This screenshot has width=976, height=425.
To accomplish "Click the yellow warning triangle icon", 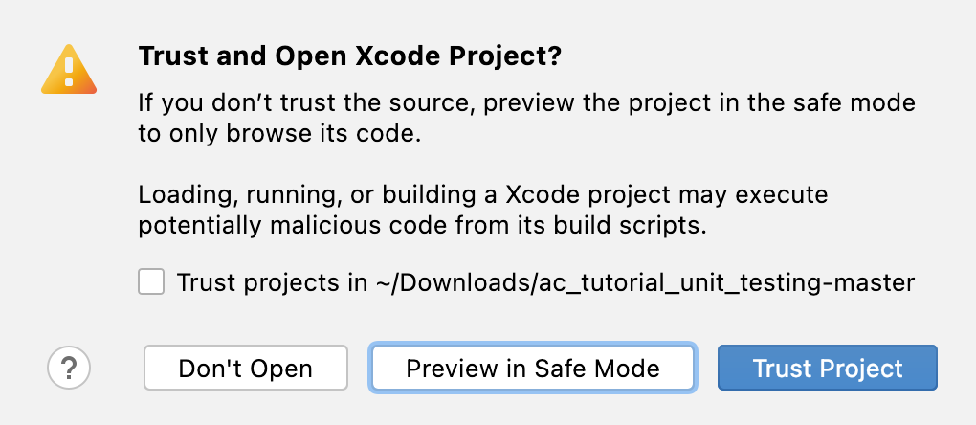I will click(69, 71).
